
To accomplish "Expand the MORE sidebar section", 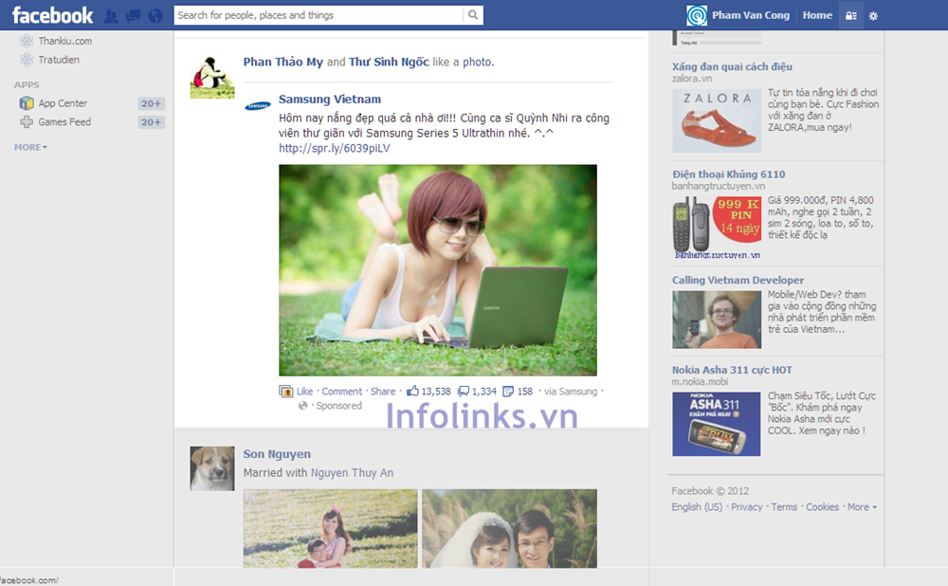I will point(31,147).
